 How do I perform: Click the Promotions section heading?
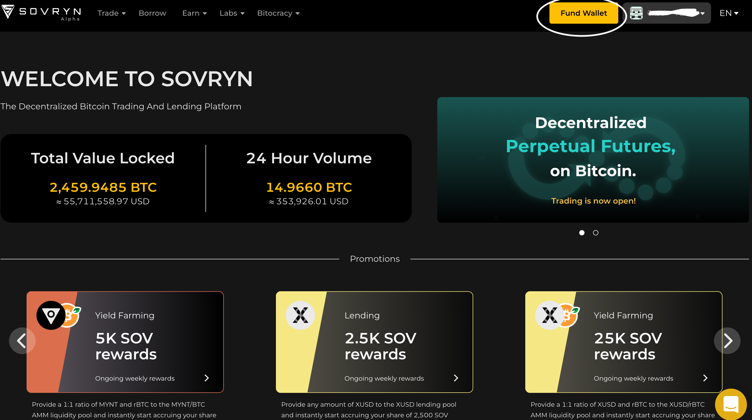point(375,259)
